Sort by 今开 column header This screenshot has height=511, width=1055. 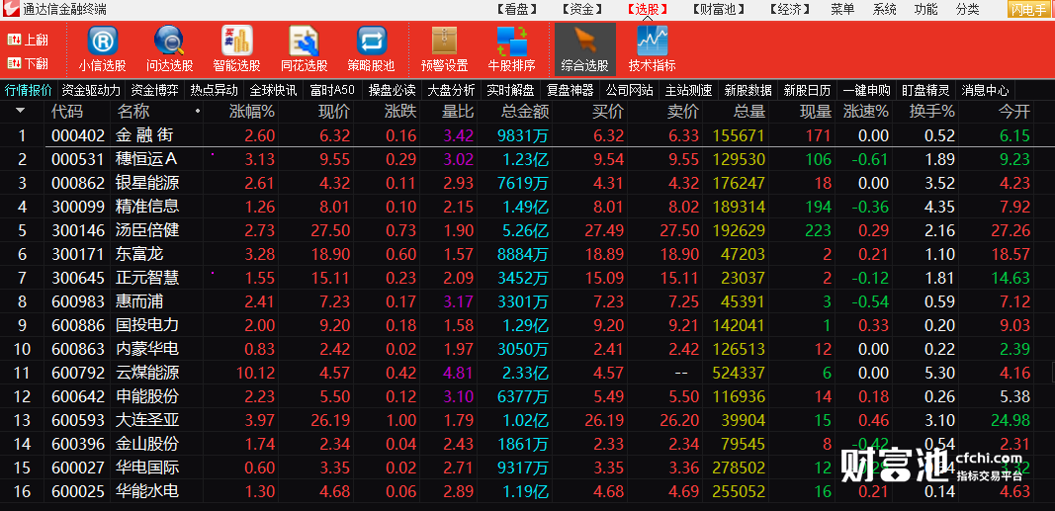point(1013,112)
